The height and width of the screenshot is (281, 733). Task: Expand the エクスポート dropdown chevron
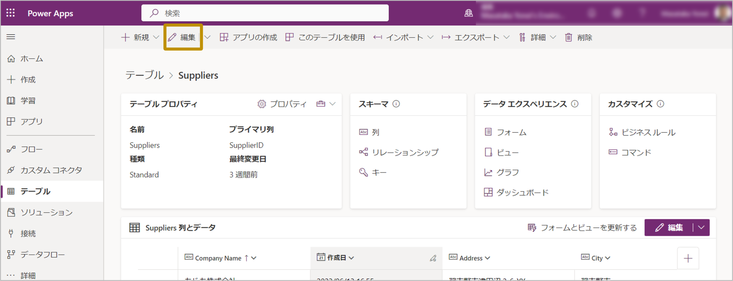(x=507, y=37)
